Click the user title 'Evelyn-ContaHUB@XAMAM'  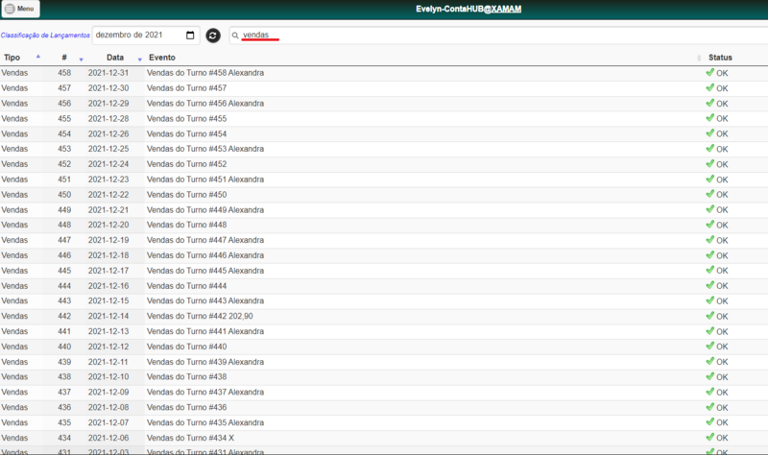click(x=468, y=9)
